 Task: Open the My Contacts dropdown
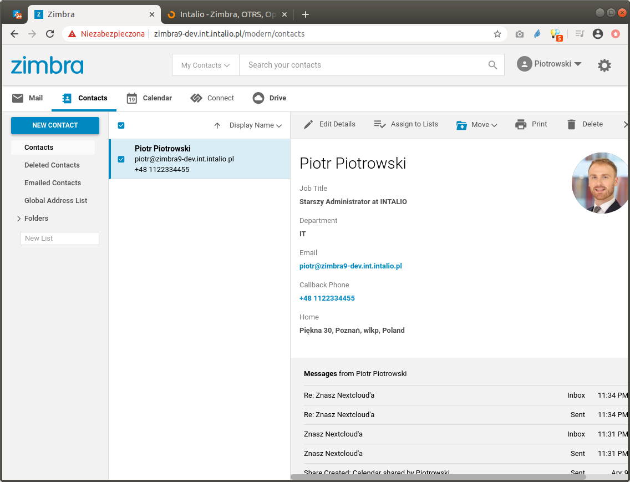205,65
